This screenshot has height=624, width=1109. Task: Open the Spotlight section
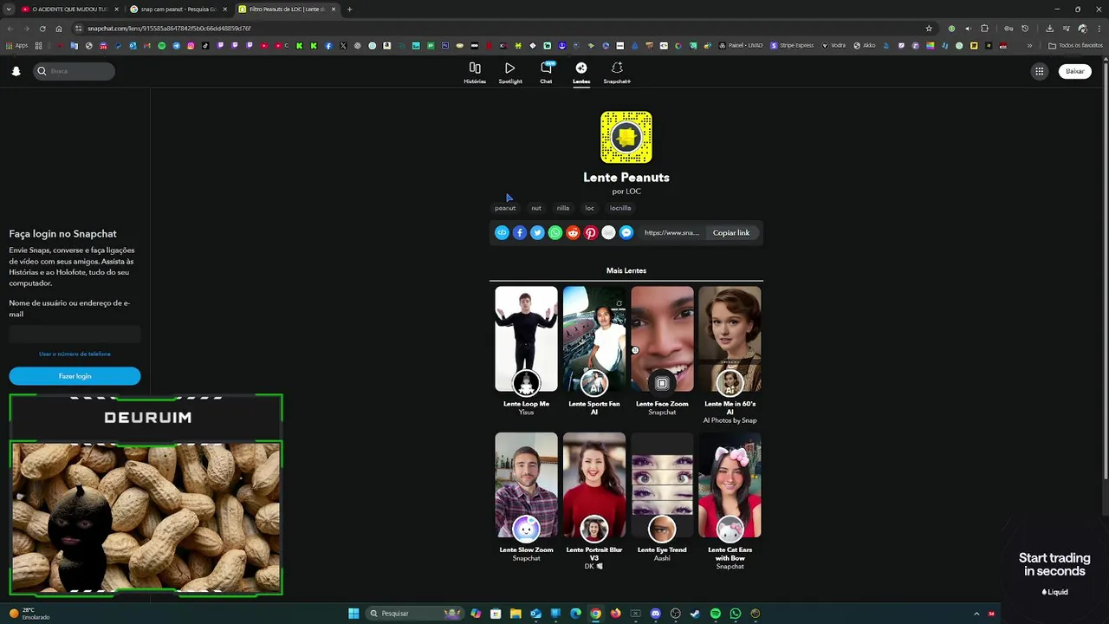[510, 73]
